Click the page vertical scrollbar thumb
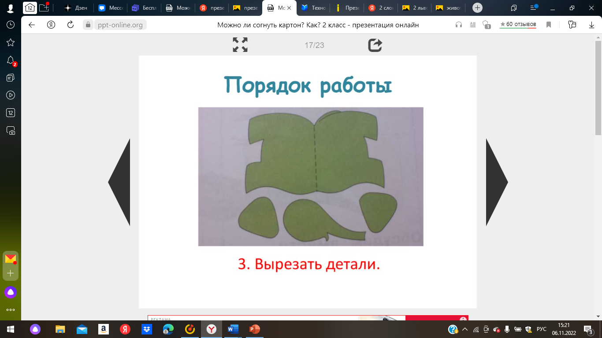The image size is (602, 338). [x=598, y=89]
